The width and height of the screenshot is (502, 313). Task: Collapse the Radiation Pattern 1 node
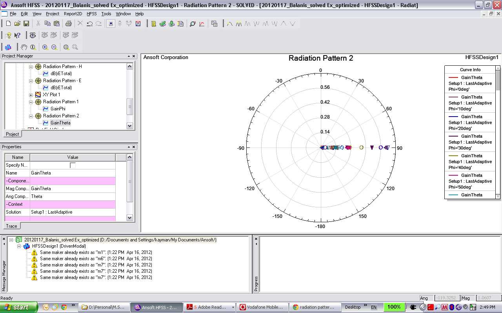pos(31,102)
